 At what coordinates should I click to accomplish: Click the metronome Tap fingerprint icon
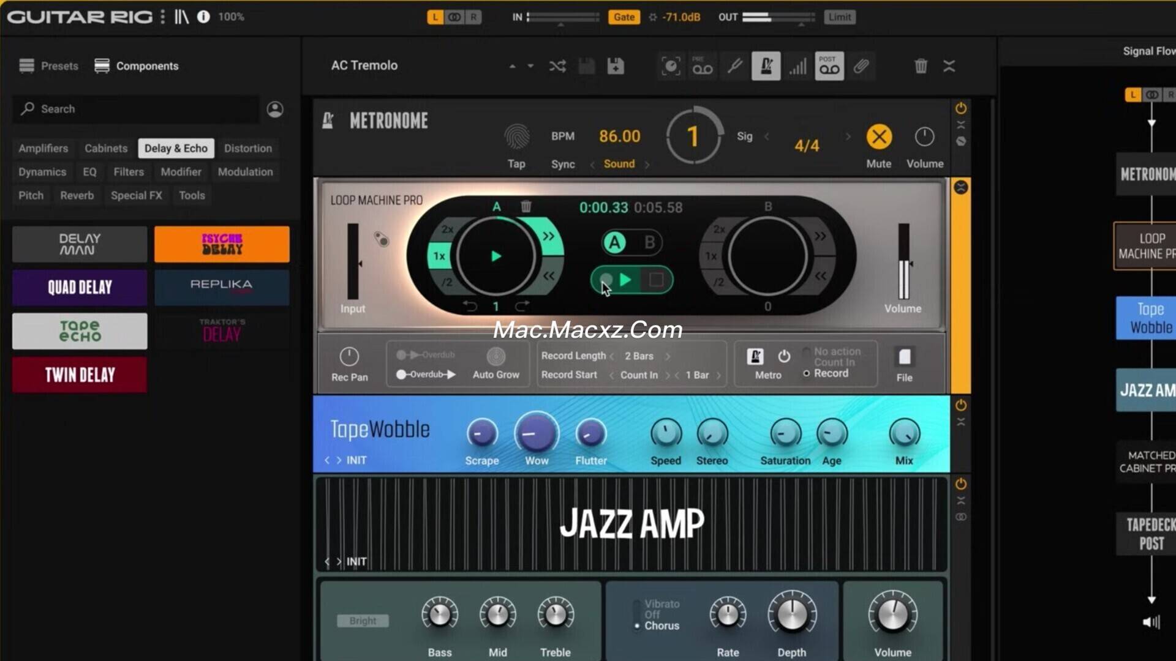[x=516, y=136]
